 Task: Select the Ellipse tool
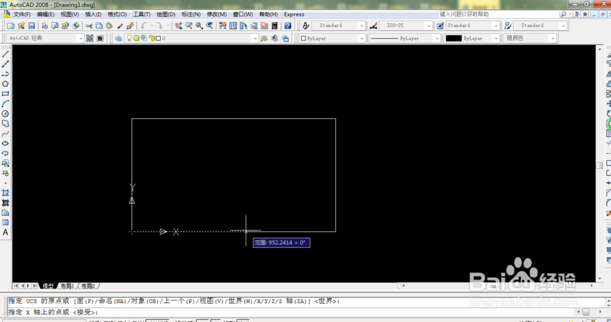pyautogui.click(x=5, y=143)
